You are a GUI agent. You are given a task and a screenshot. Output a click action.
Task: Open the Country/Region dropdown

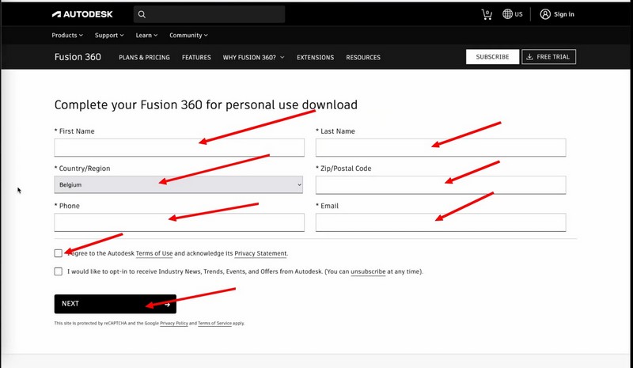click(179, 184)
